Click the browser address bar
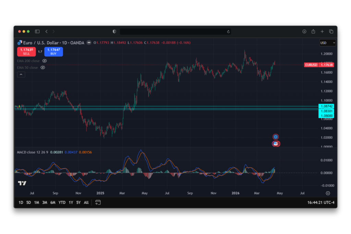Viewport: 351px width, 234px height. [x=171, y=31]
